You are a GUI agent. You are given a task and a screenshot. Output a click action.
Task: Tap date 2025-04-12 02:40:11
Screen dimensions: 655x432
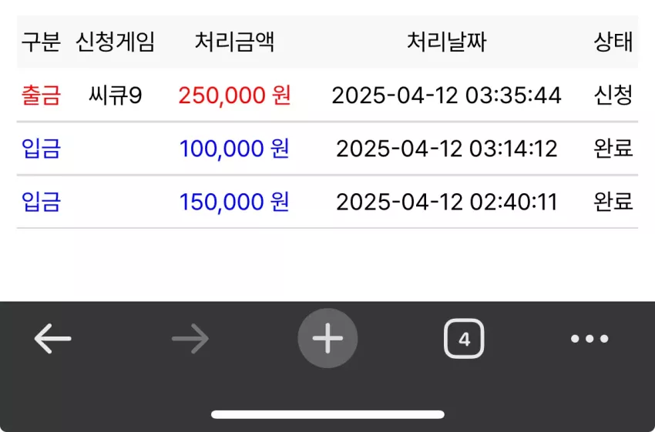[x=446, y=202]
